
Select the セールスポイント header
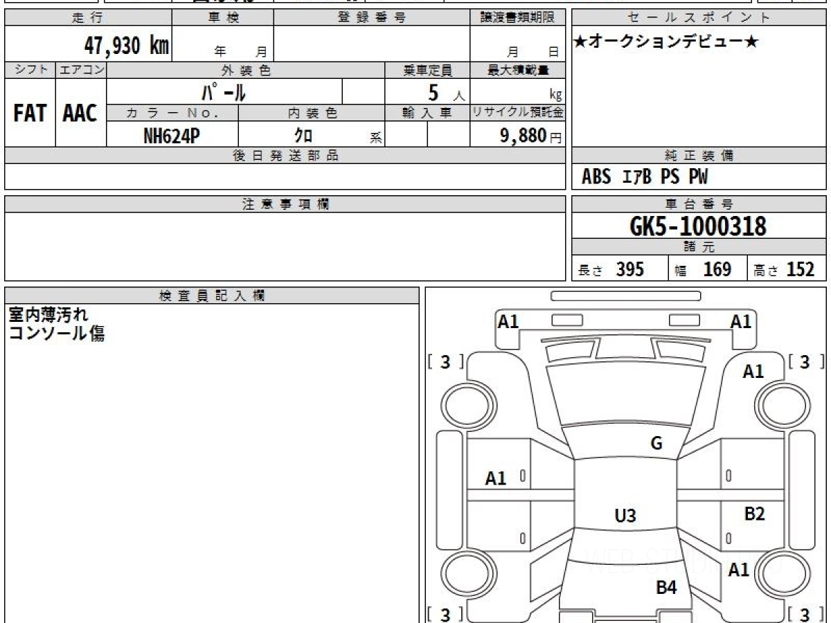[x=699, y=18]
